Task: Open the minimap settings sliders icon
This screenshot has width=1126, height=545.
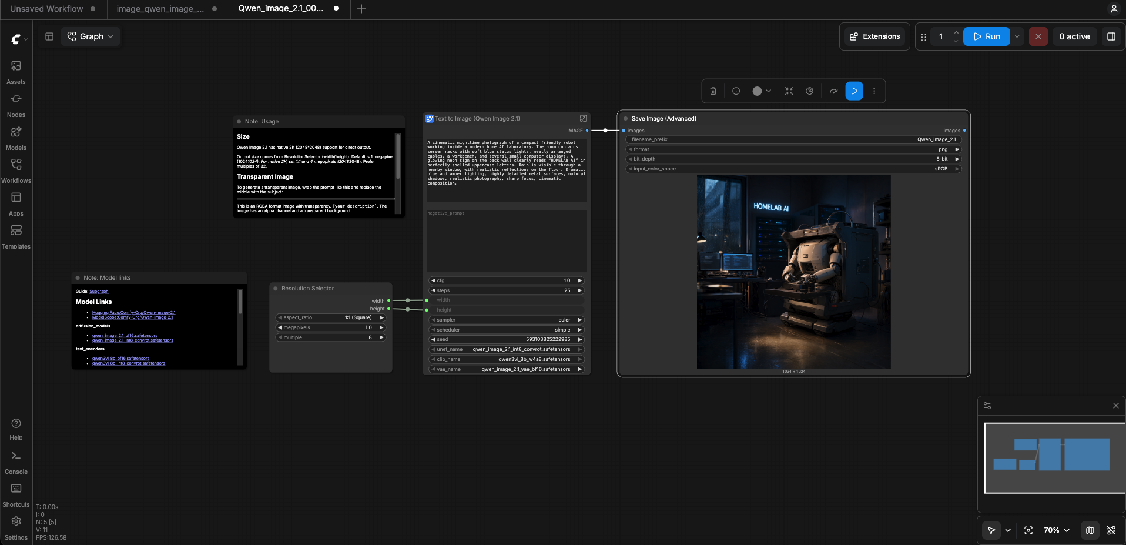Action: coord(987,406)
